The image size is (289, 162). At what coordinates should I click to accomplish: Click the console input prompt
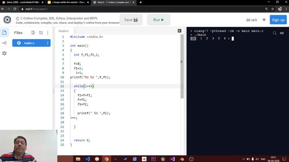(x=233, y=39)
